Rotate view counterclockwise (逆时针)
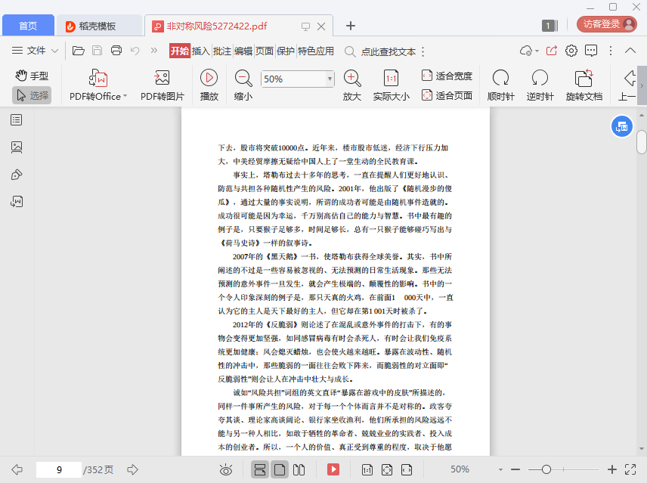 540,85
